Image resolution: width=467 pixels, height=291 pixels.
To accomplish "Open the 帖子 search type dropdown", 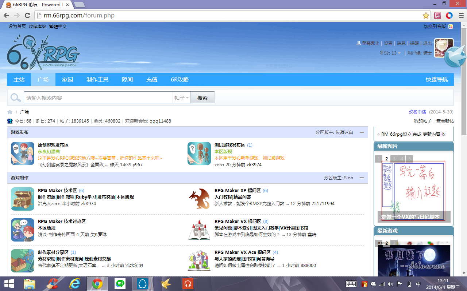I will (x=182, y=98).
